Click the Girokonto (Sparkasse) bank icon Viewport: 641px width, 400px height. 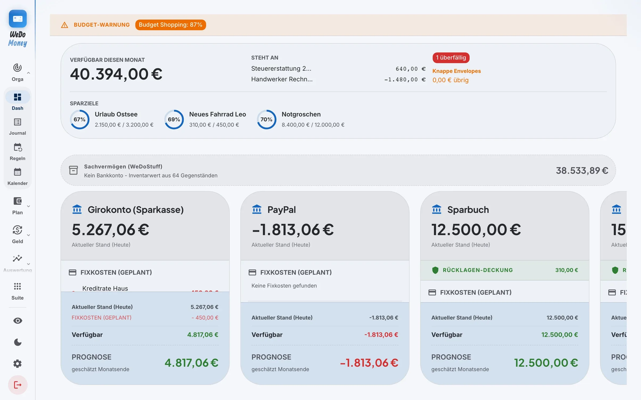point(77,209)
